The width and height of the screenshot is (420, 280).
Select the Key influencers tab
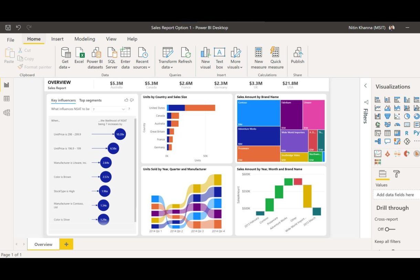point(63,100)
